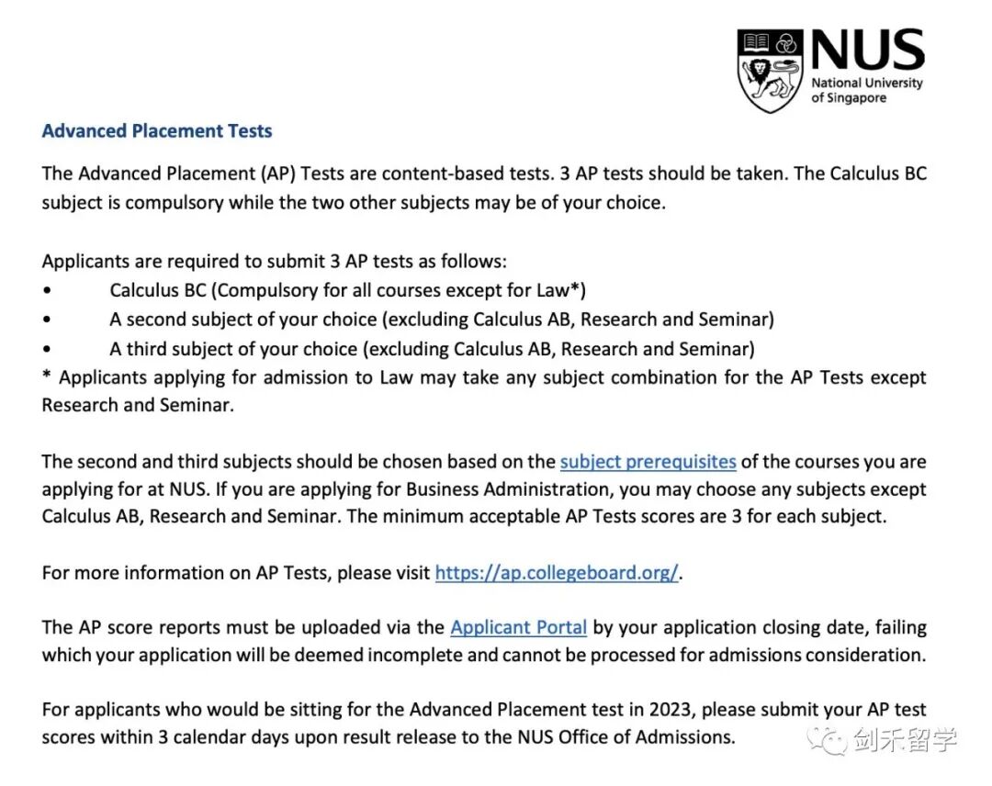The height and width of the screenshot is (786, 992).
Task: Click the National University of Singapore text
Action: coord(867,90)
